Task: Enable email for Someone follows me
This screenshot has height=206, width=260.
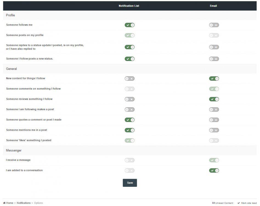Action: tap(214, 25)
